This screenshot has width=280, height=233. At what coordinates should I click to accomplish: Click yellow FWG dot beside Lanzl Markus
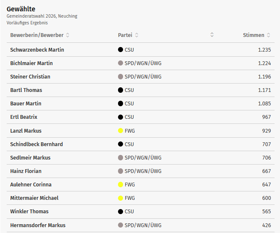tap(121, 131)
